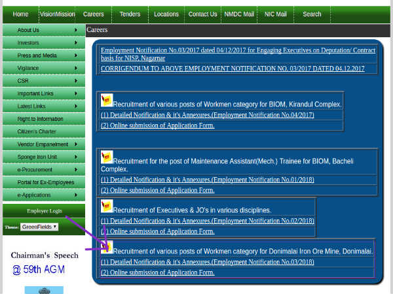Click the new badge icon beside BIOM Kirandul recruitment
This screenshot has height=294, width=393.
coord(107,100)
